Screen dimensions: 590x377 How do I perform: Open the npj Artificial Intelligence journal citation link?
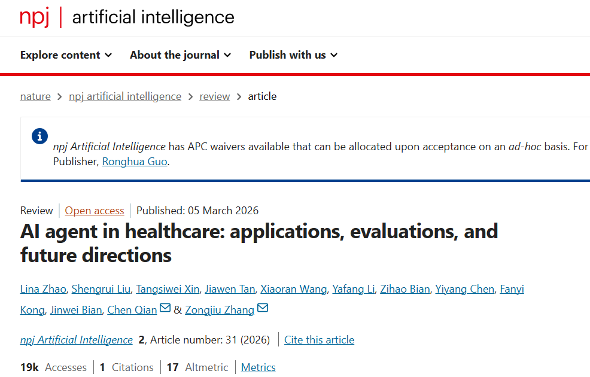pyautogui.click(x=77, y=340)
